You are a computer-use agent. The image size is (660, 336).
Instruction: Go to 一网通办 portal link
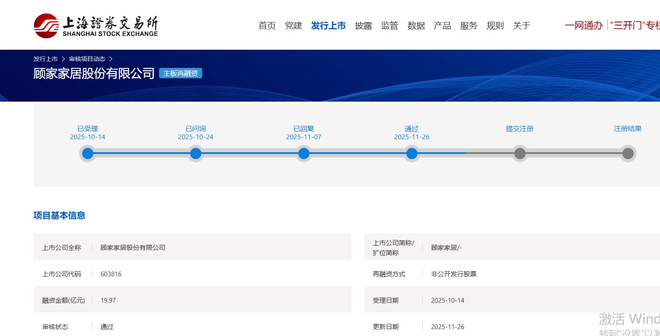584,25
